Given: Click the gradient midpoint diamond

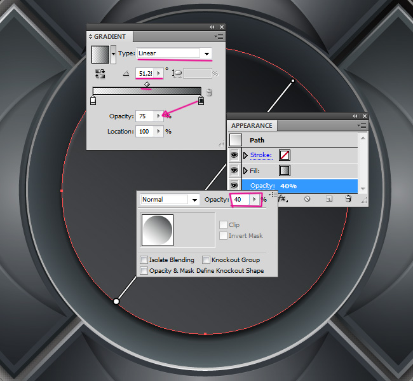Looking at the screenshot, I should (147, 84).
